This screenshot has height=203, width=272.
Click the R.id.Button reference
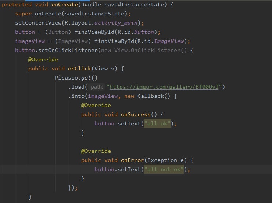pos(136,32)
